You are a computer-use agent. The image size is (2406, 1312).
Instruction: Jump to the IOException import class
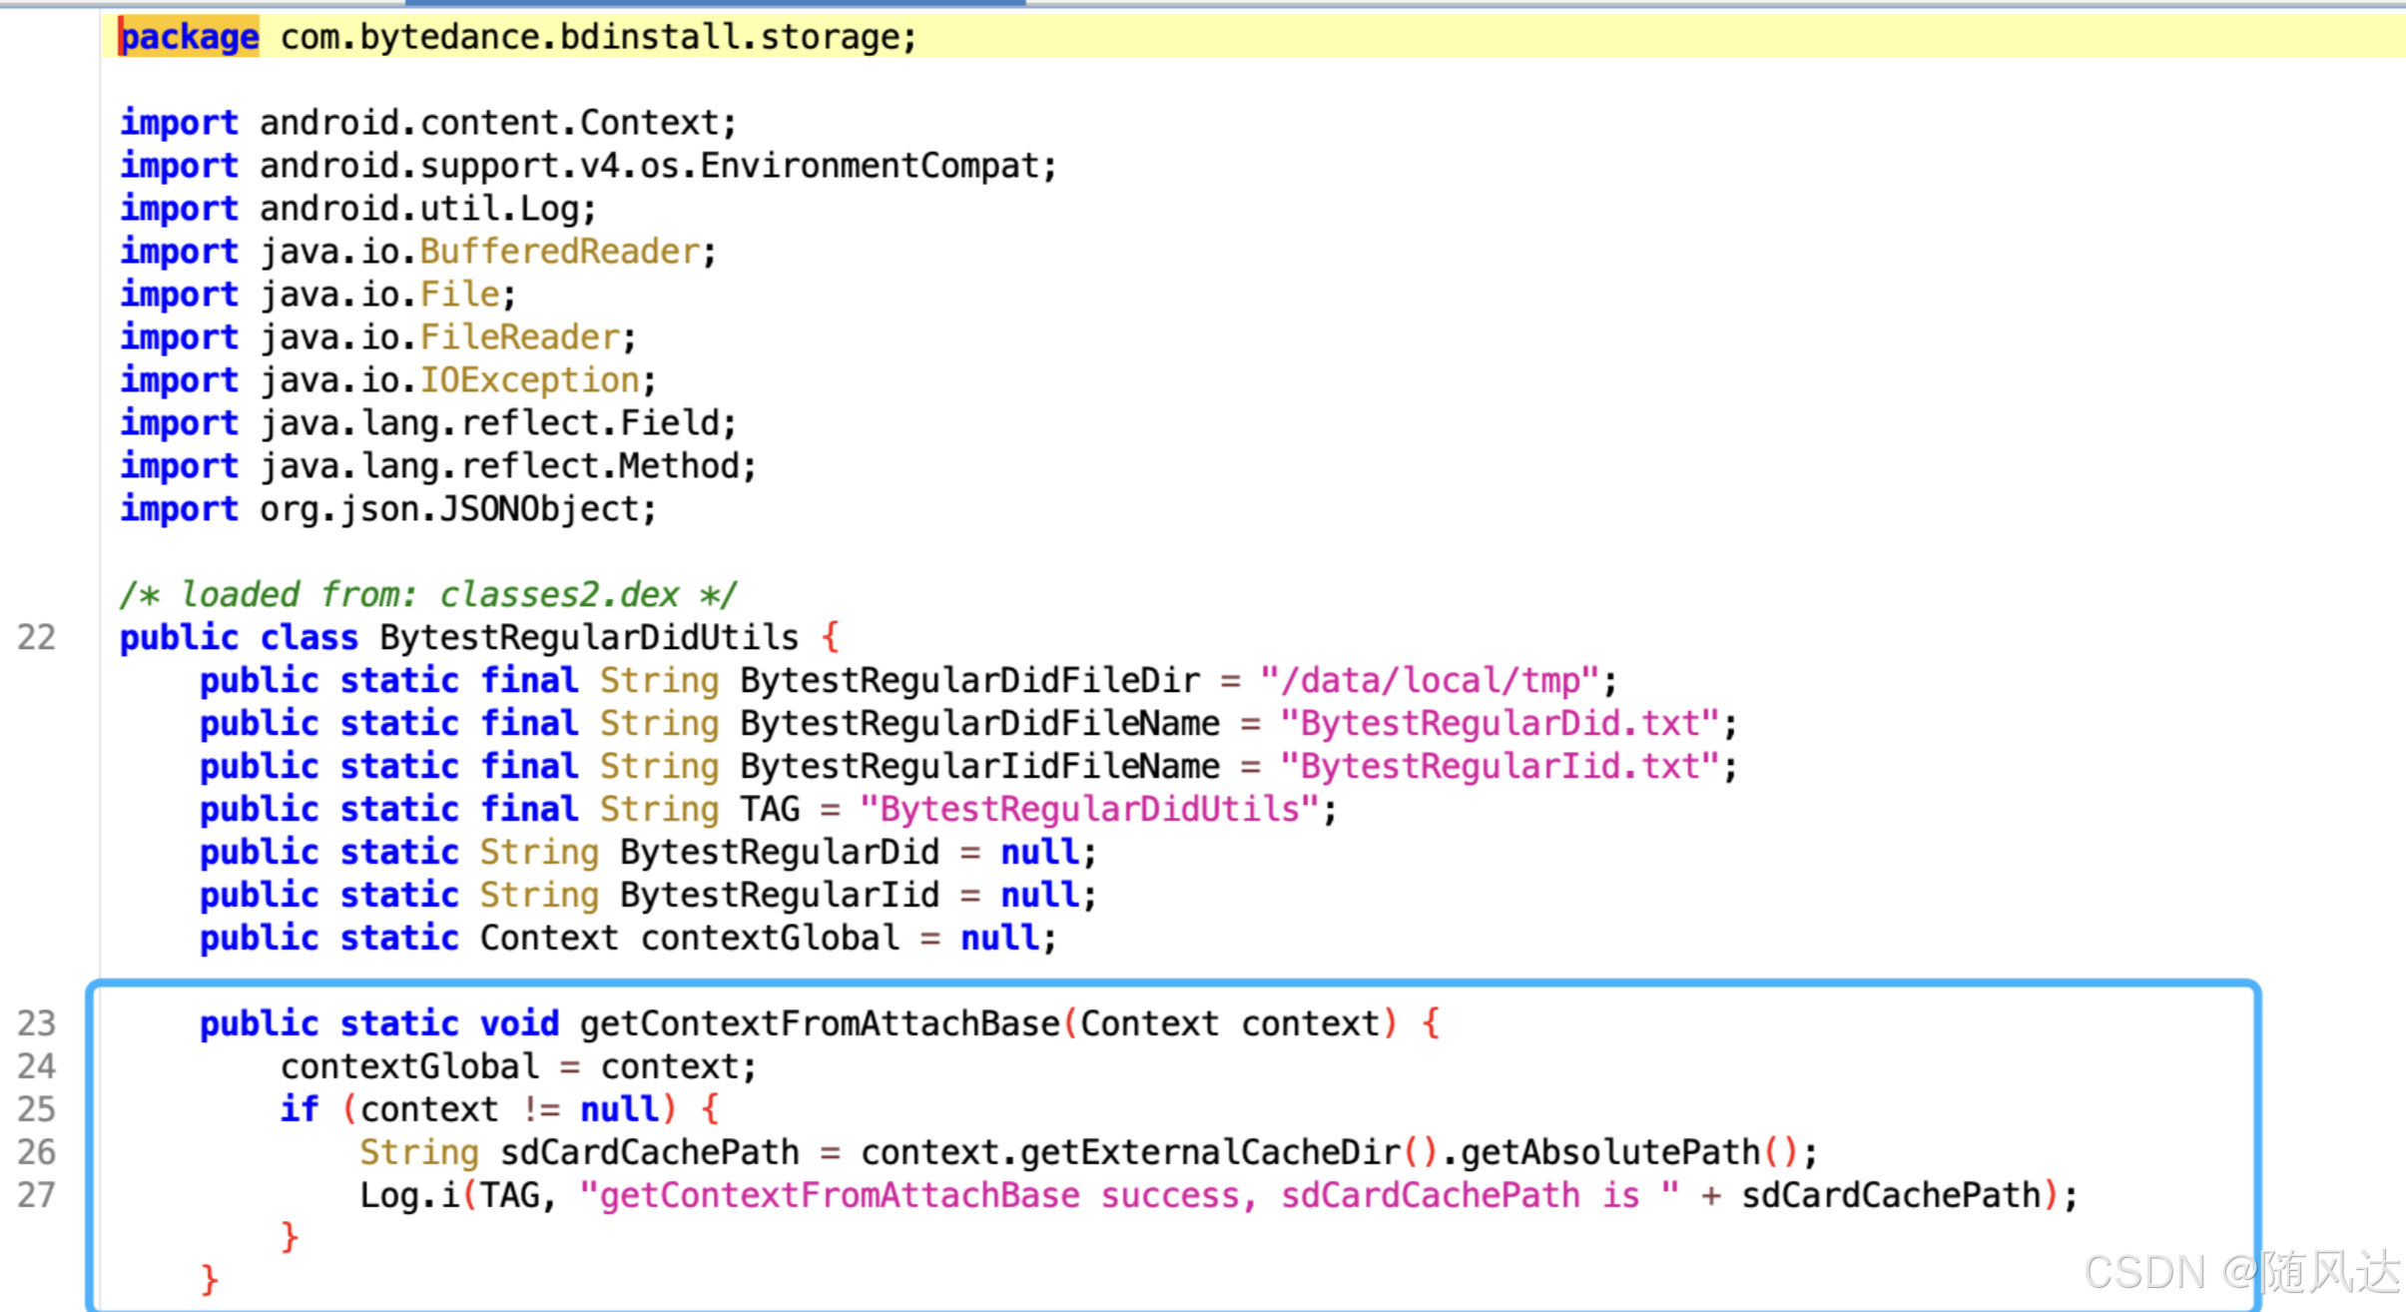tap(529, 380)
